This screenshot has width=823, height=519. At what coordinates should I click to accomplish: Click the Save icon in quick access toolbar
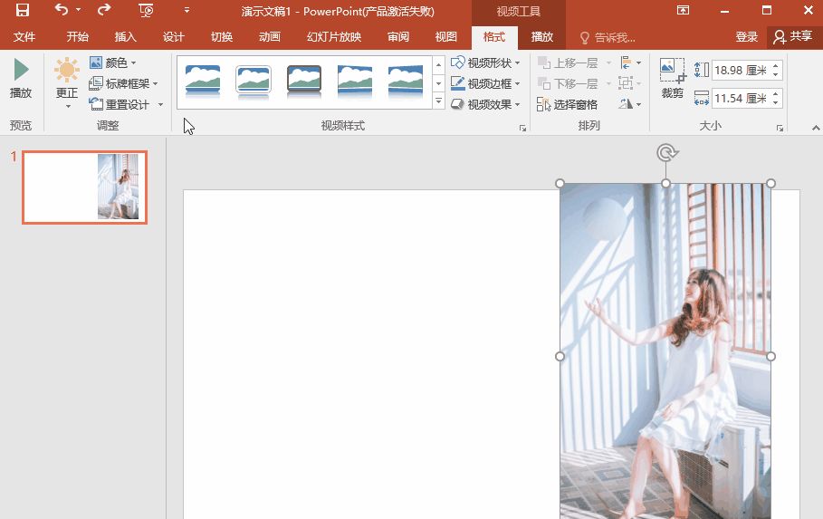[23, 11]
